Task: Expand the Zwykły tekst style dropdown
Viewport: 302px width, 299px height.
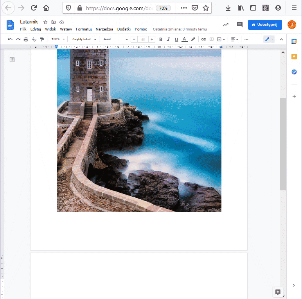Action: pyautogui.click(x=84, y=39)
